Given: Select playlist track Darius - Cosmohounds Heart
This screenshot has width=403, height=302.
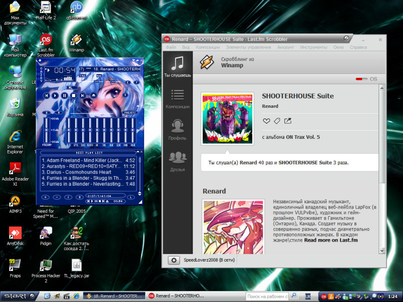Looking at the screenshot, I should [88, 172].
